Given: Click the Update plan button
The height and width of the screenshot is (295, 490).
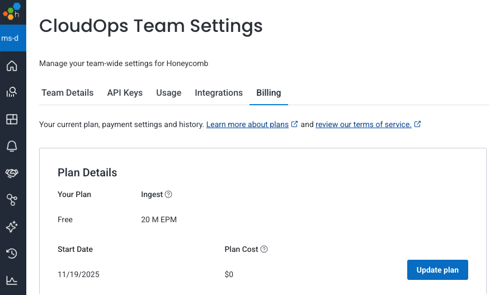Looking at the screenshot, I should point(437,270).
